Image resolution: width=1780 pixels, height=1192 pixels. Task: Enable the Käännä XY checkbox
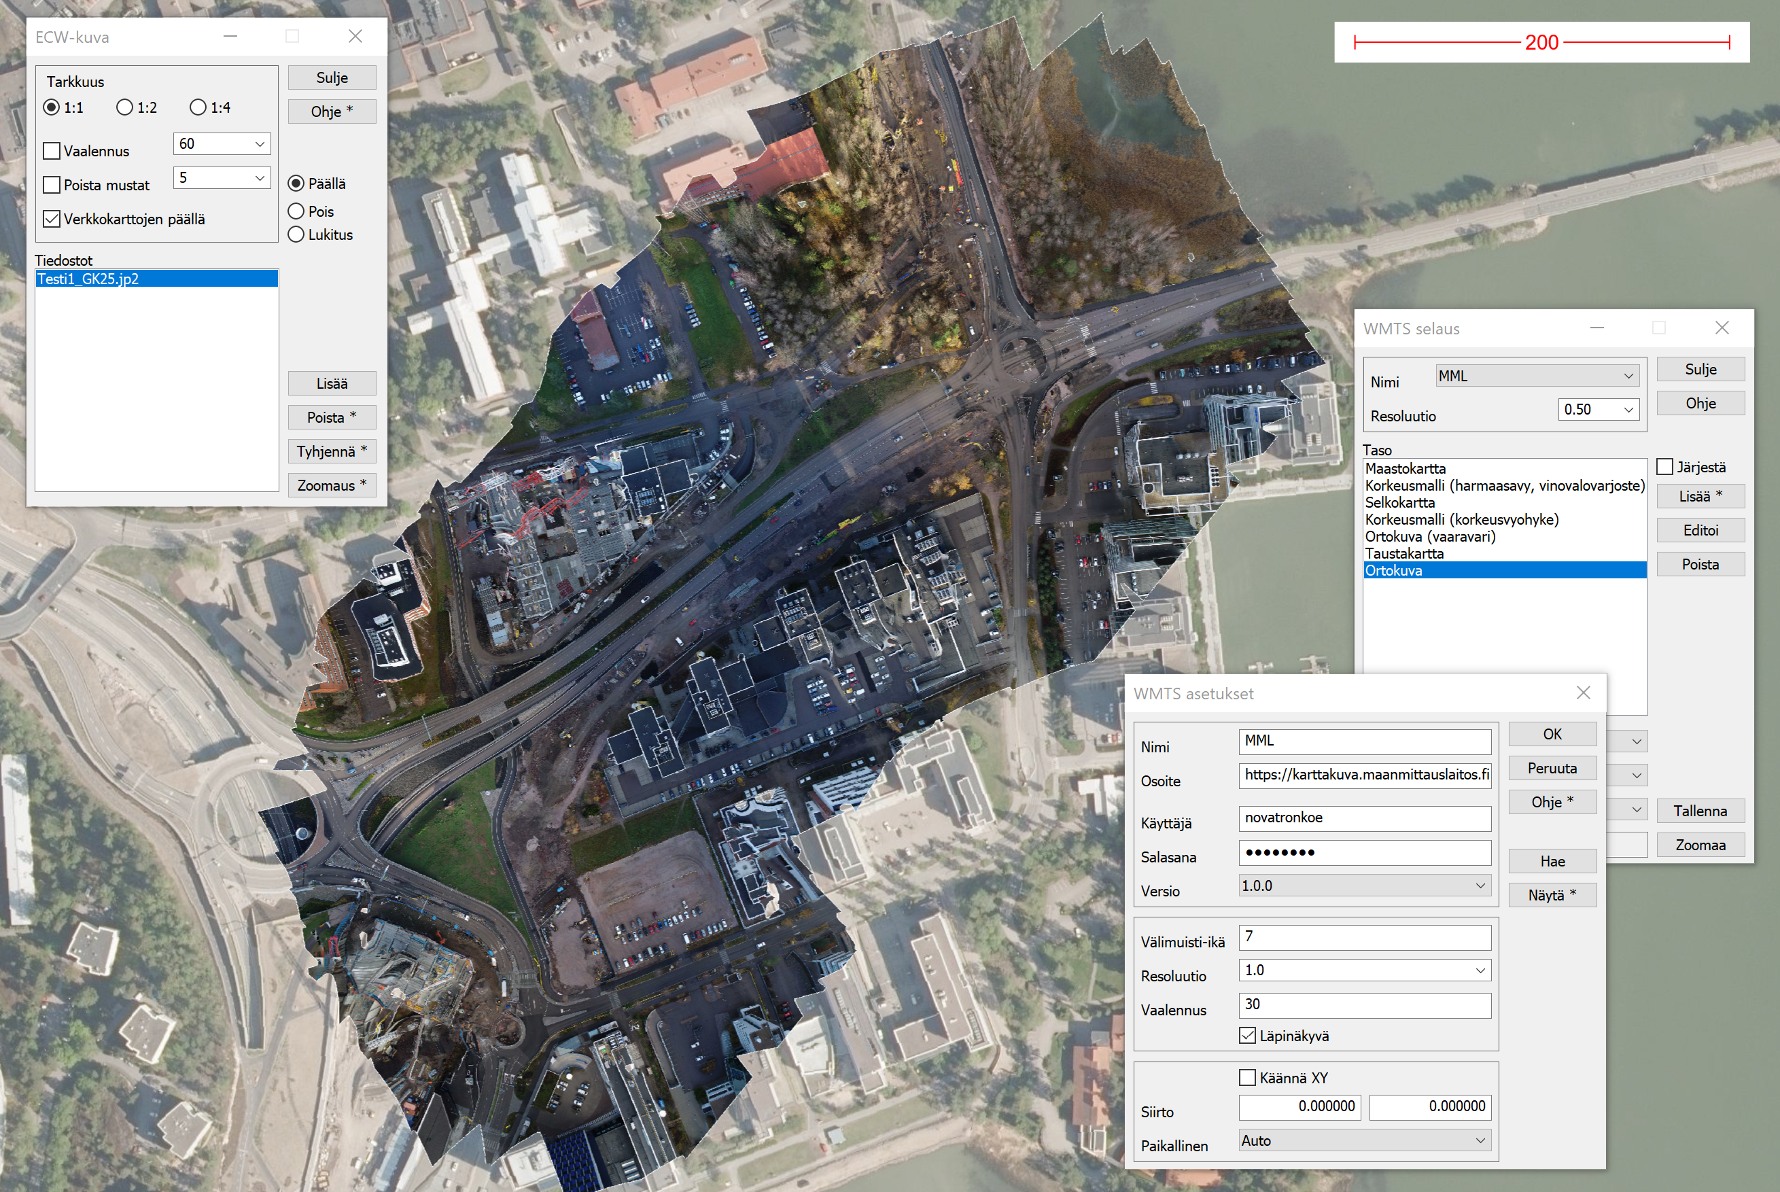click(x=1247, y=1078)
